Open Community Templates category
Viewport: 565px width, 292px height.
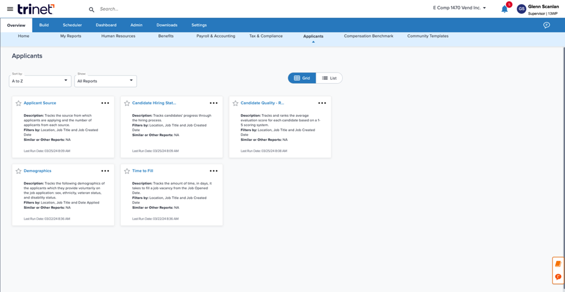click(428, 36)
